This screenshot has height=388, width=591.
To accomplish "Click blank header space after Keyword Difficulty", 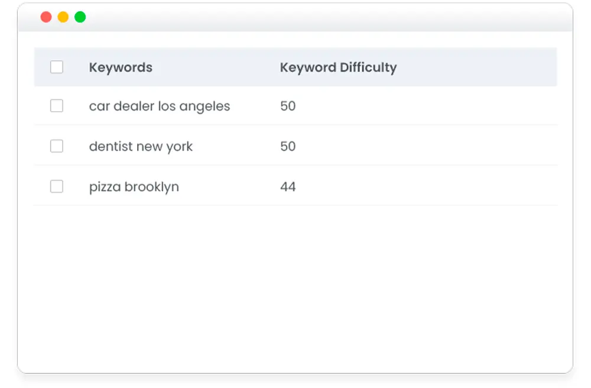I will coord(477,67).
